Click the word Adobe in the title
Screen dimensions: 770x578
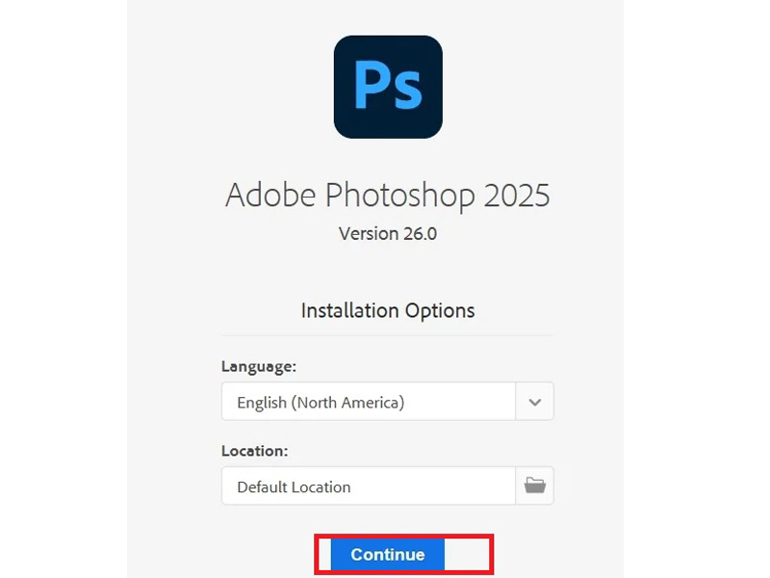(270, 195)
